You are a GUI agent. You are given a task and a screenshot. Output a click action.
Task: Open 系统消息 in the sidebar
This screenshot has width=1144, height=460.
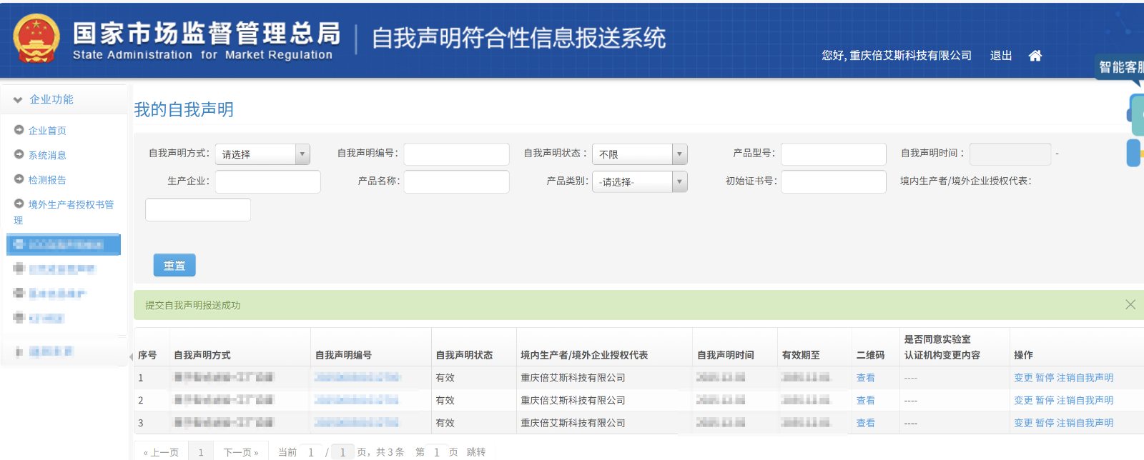coord(47,155)
